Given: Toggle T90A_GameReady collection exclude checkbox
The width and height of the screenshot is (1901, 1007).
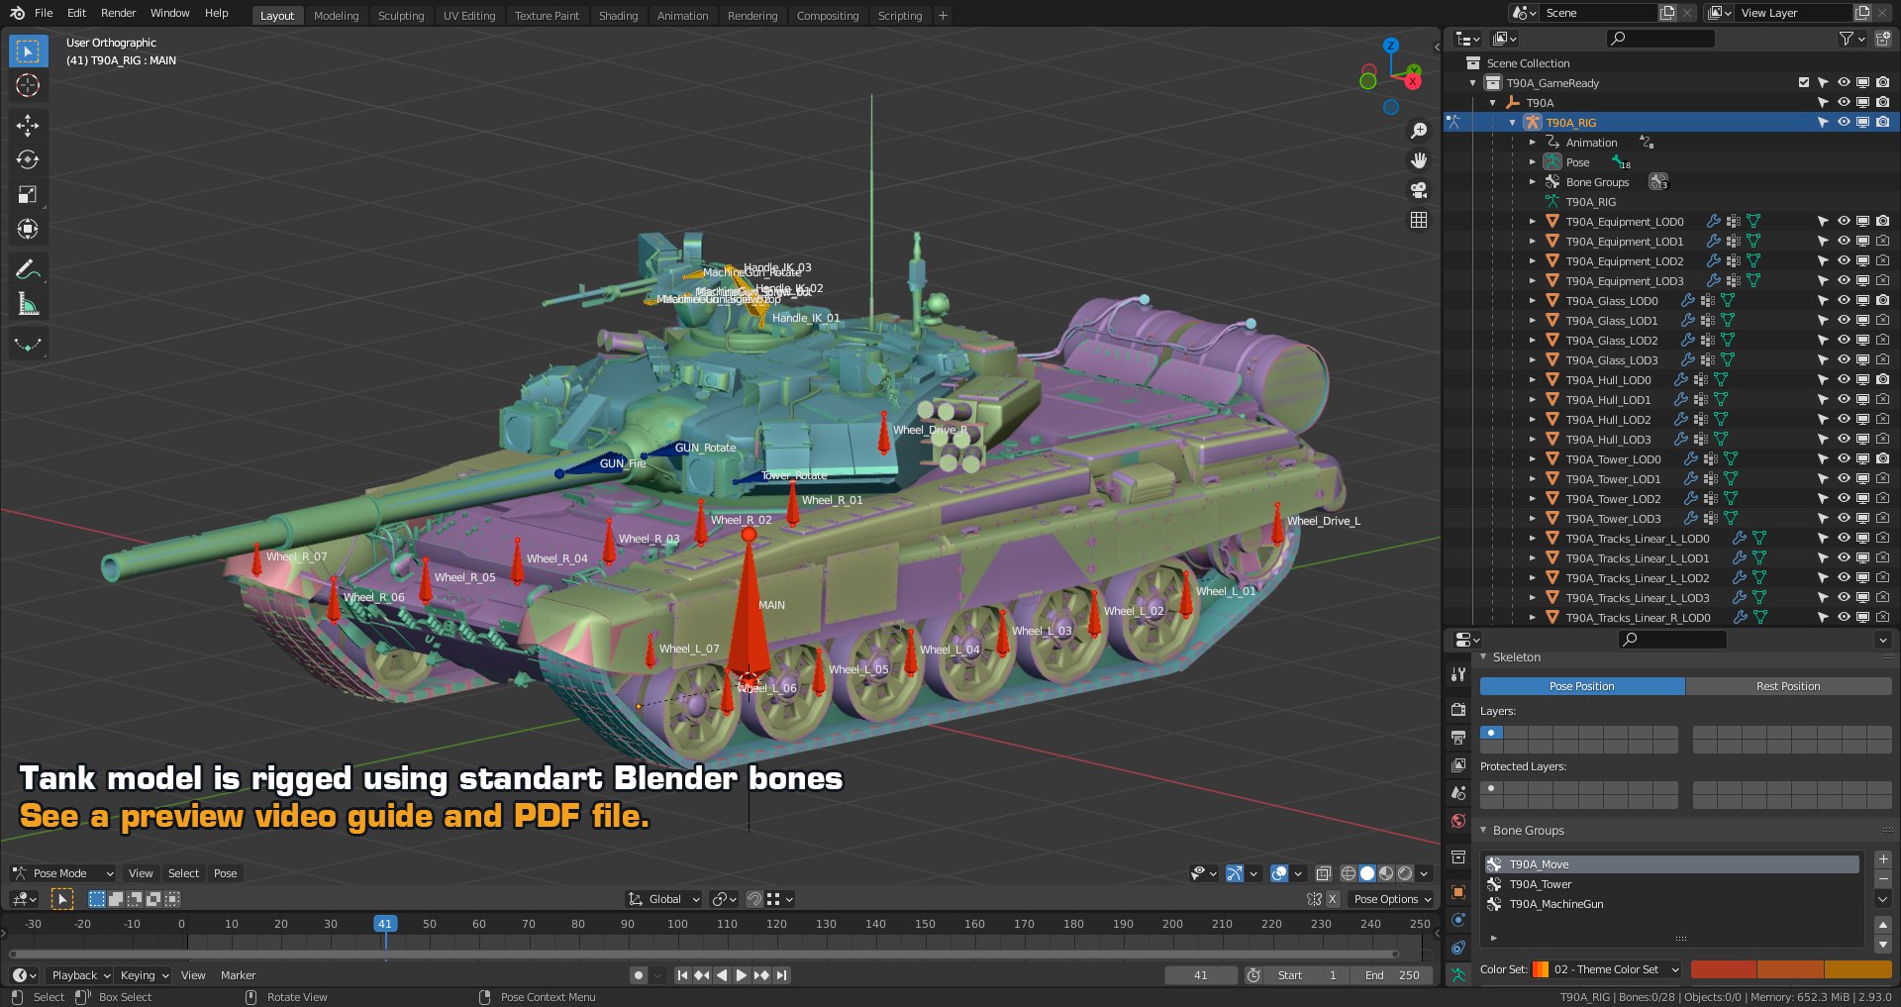Looking at the screenshot, I should coord(1804,83).
